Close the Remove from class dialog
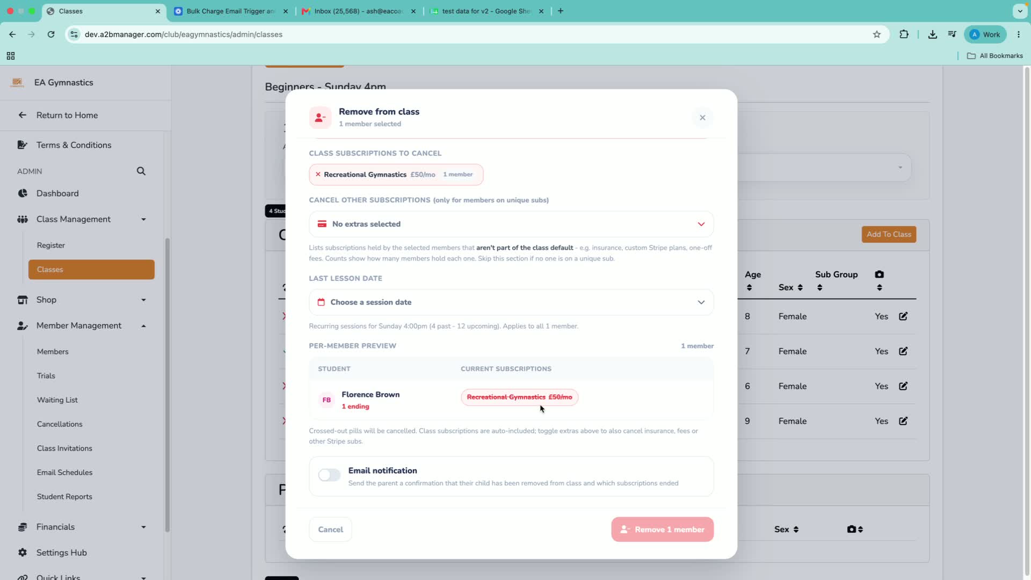This screenshot has height=580, width=1031. [702, 118]
